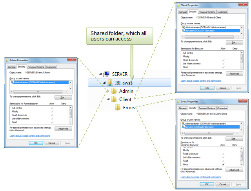Toggle Full control allow in Admin Properties
This screenshot has height=191, width=251.
52,108
